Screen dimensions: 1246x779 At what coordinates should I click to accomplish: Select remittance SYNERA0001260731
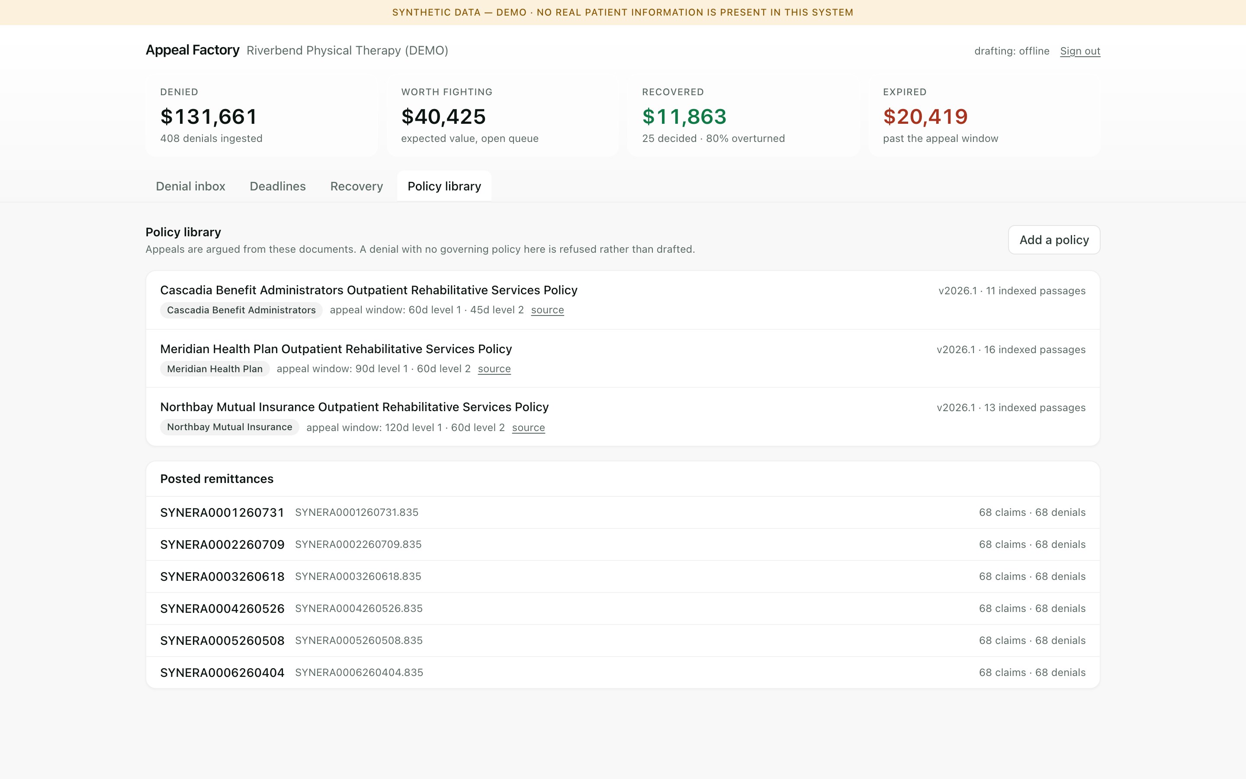point(623,512)
